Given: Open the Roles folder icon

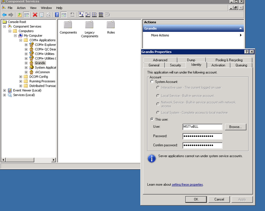Looking at the screenshot, I should (111, 25).
